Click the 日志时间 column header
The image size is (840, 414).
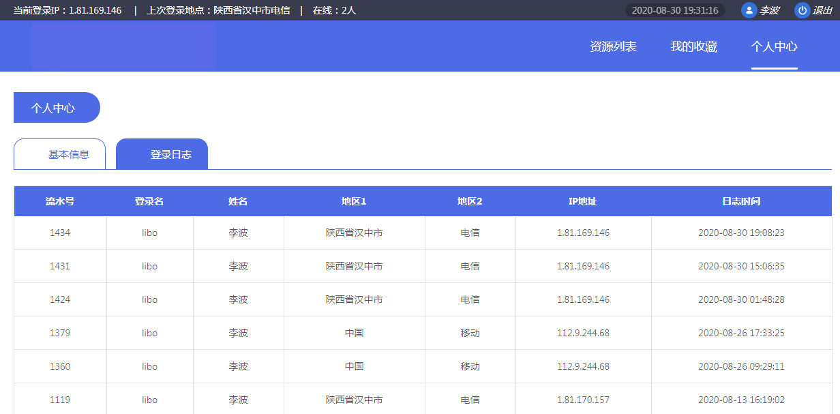tap(741, 201)
